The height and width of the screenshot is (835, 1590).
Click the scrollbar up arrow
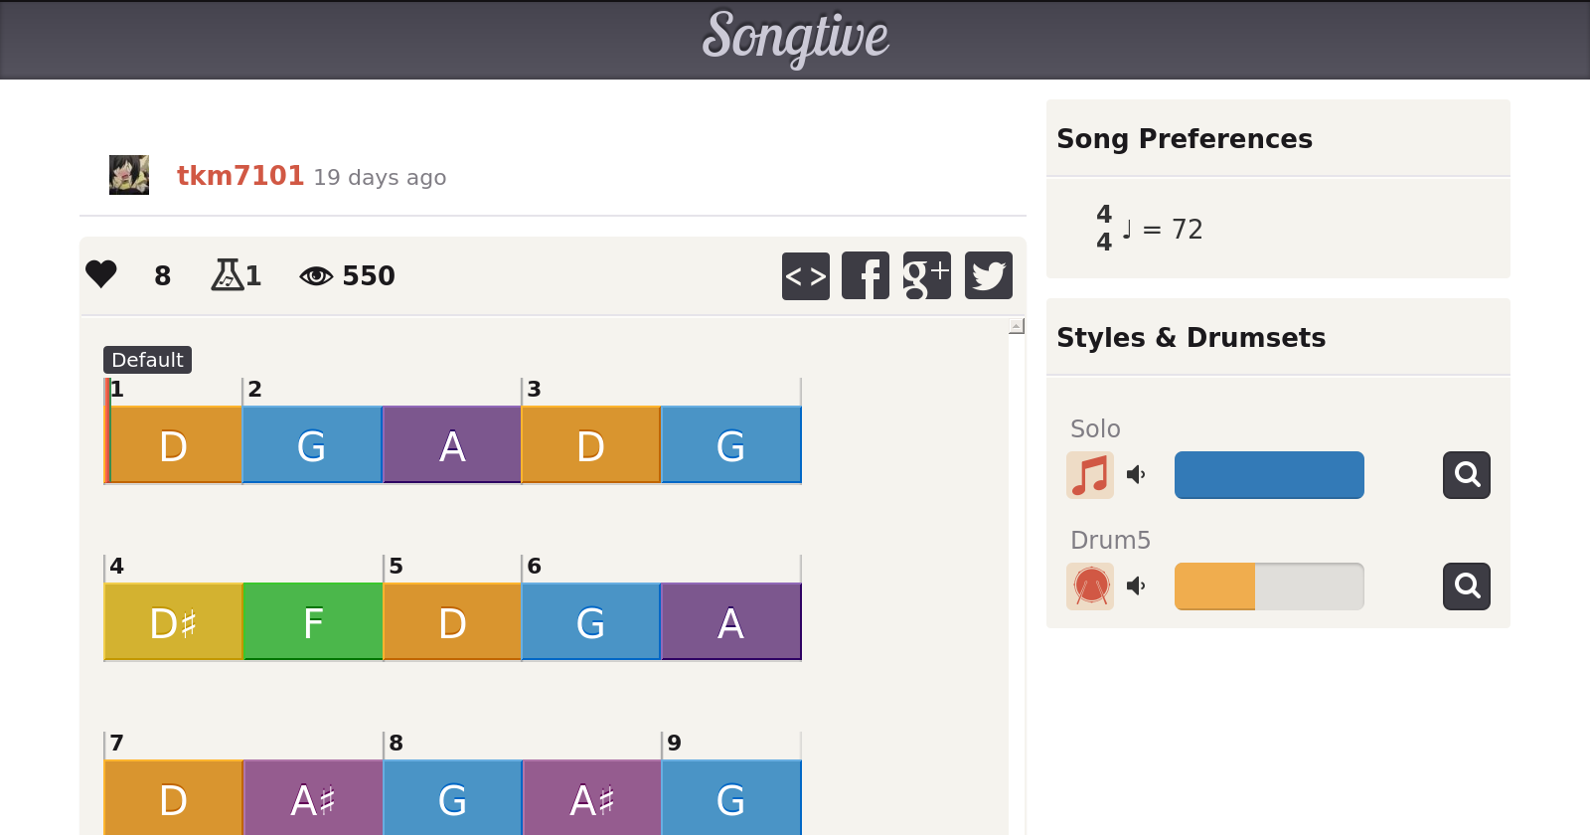(x=1017, y=326)
